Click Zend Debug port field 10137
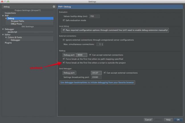Image resolution: width=185 pixels, height=123 pixels. click(x=96, y=73)
